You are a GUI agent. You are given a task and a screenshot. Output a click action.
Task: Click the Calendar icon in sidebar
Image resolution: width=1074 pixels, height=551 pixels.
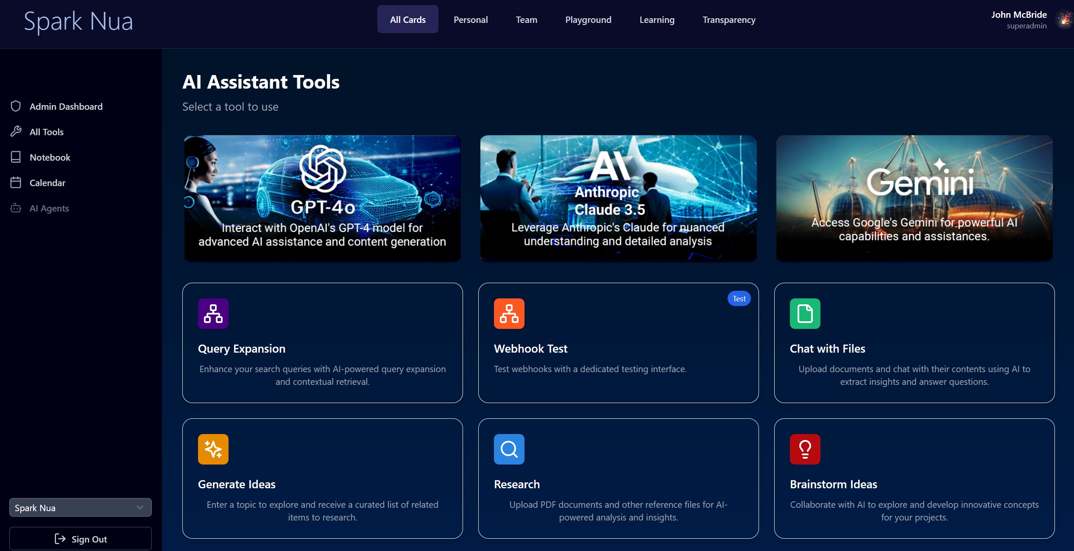16,182
